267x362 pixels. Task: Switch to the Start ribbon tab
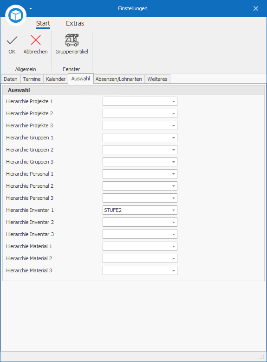tap(43, 23)
